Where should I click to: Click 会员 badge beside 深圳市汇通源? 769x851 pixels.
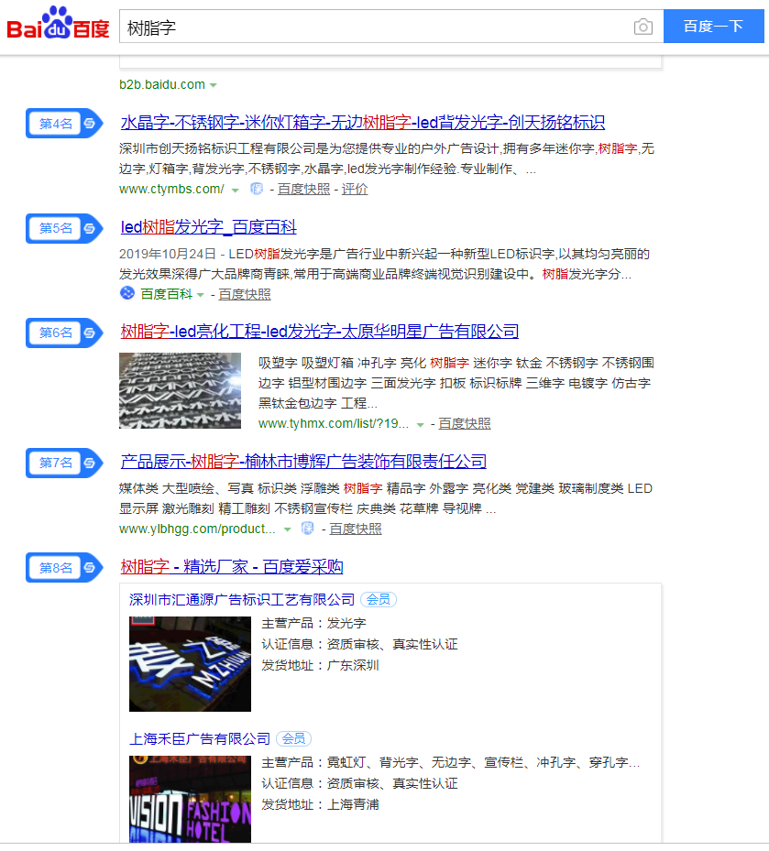pos(379,600)
